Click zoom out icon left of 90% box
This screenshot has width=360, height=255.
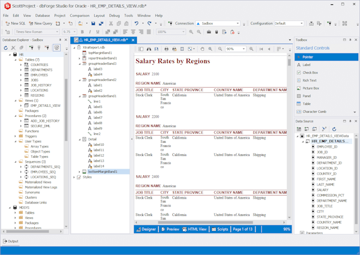click(x=220, y=49)
